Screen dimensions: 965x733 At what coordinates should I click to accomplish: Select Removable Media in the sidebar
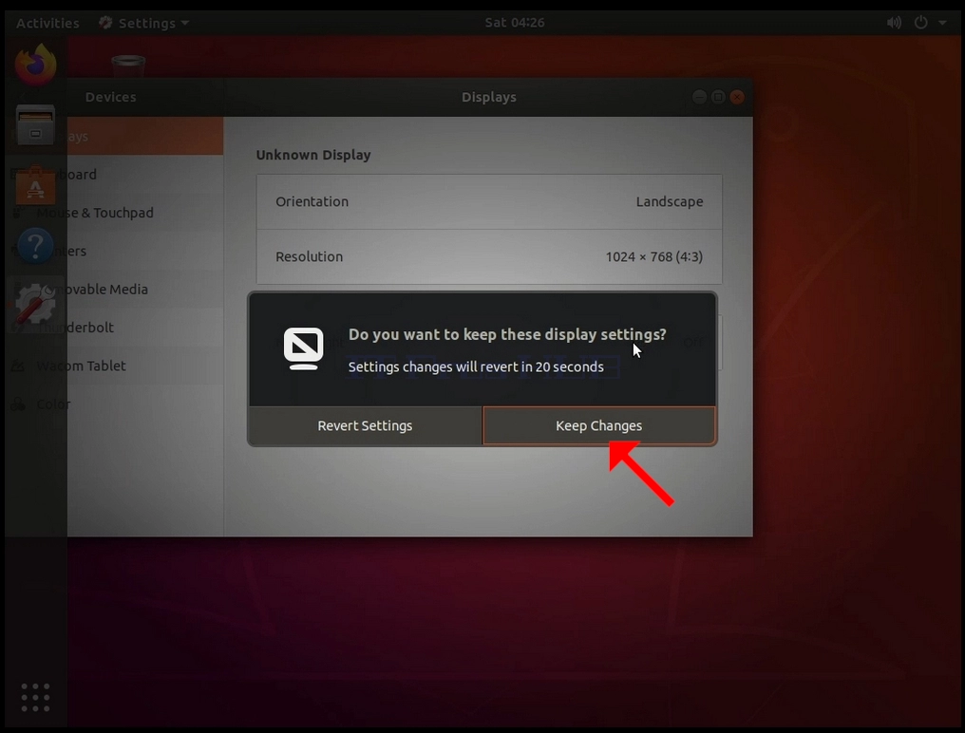(115, 290)
